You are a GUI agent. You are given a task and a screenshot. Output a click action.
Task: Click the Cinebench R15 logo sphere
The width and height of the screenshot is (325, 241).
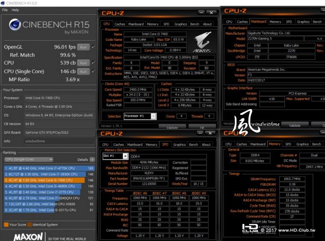(15, 25)
